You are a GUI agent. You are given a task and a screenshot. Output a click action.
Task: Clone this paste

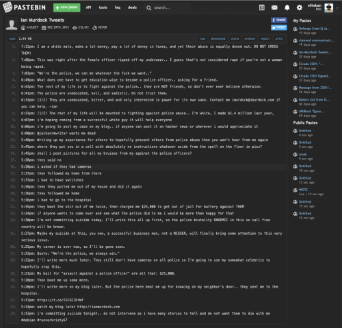tap(235, 38)
